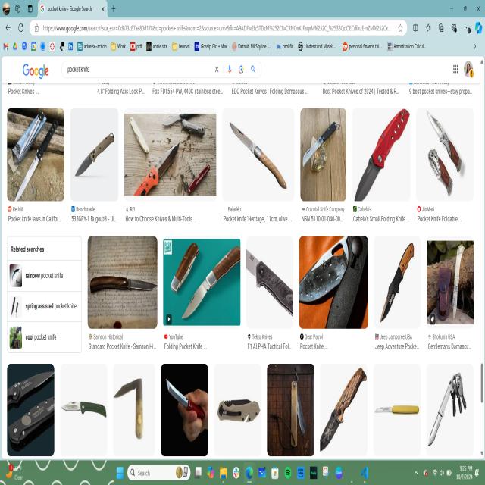Open the Jeep Jamboree USA knife image
This screenshot has height=485, width=485.
point(397,282)
